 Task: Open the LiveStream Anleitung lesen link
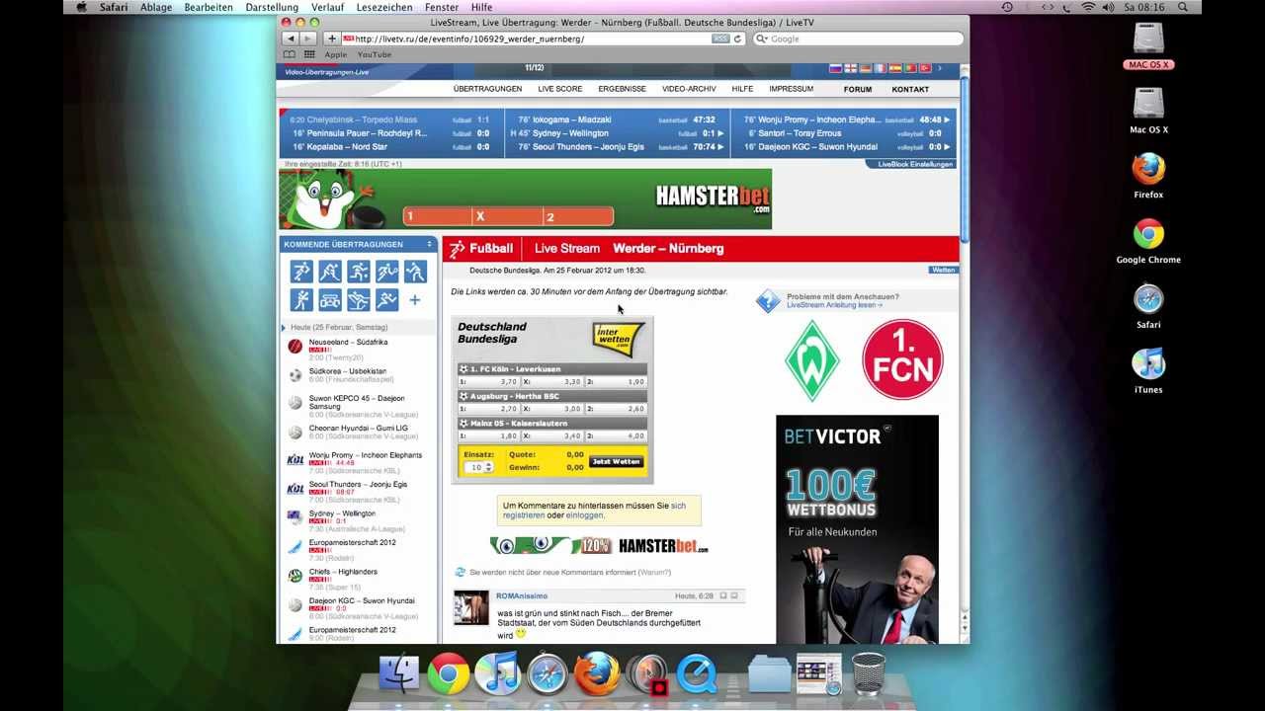coord(834,305)
